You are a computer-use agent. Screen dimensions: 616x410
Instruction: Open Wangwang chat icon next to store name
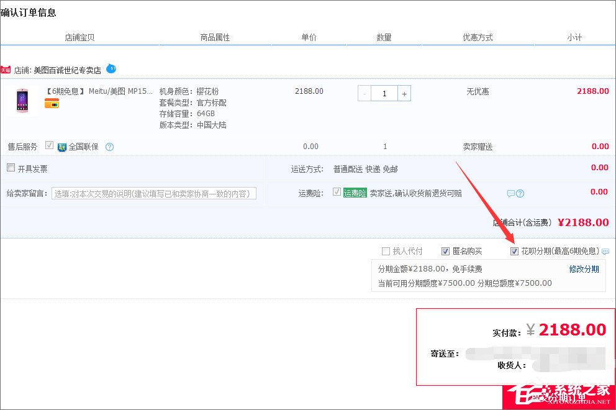tap(111, 68)
